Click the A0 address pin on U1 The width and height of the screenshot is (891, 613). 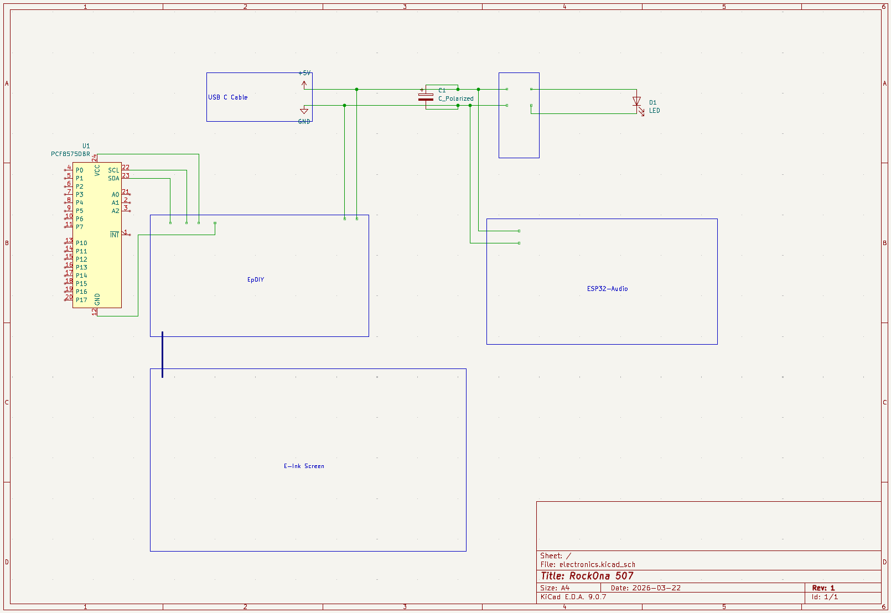click(x=115, y=195)
